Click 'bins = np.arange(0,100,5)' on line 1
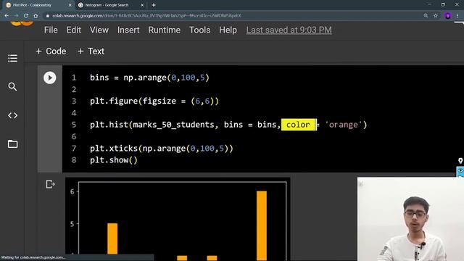This screenshot has height=261, width=464. coord(149,78)
